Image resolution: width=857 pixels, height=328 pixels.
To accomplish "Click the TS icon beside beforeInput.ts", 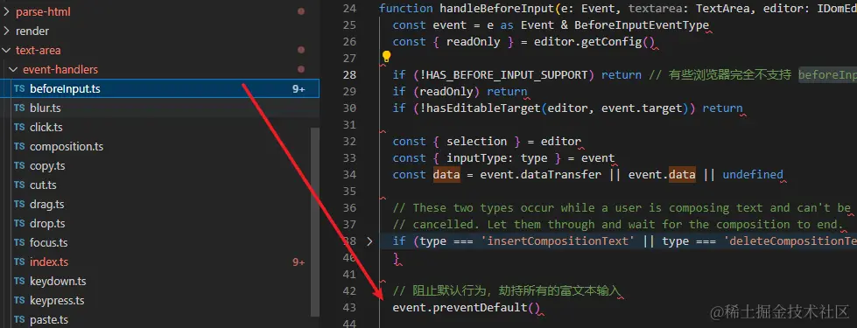I will 19,89.
